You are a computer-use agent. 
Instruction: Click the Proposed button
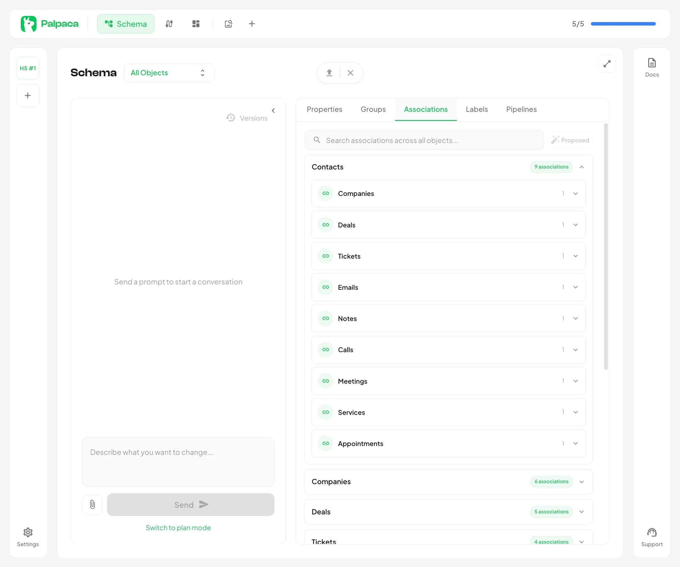(570, 140)
